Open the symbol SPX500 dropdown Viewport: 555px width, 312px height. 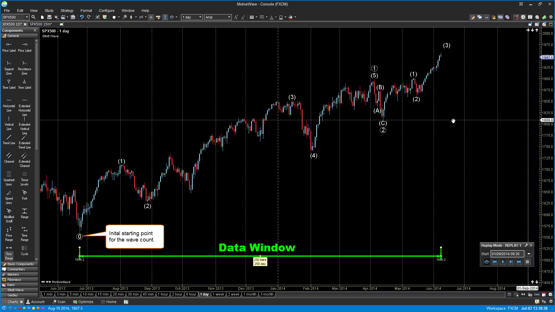27,17
